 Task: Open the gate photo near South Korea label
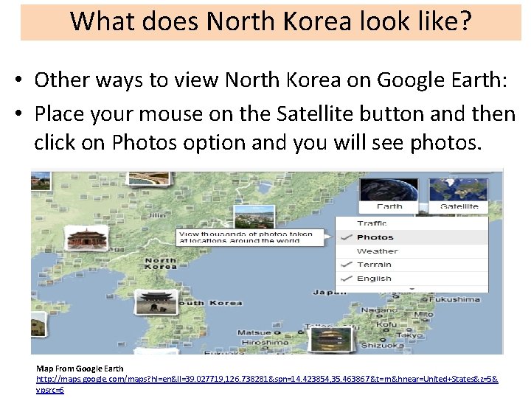point(156,302)
